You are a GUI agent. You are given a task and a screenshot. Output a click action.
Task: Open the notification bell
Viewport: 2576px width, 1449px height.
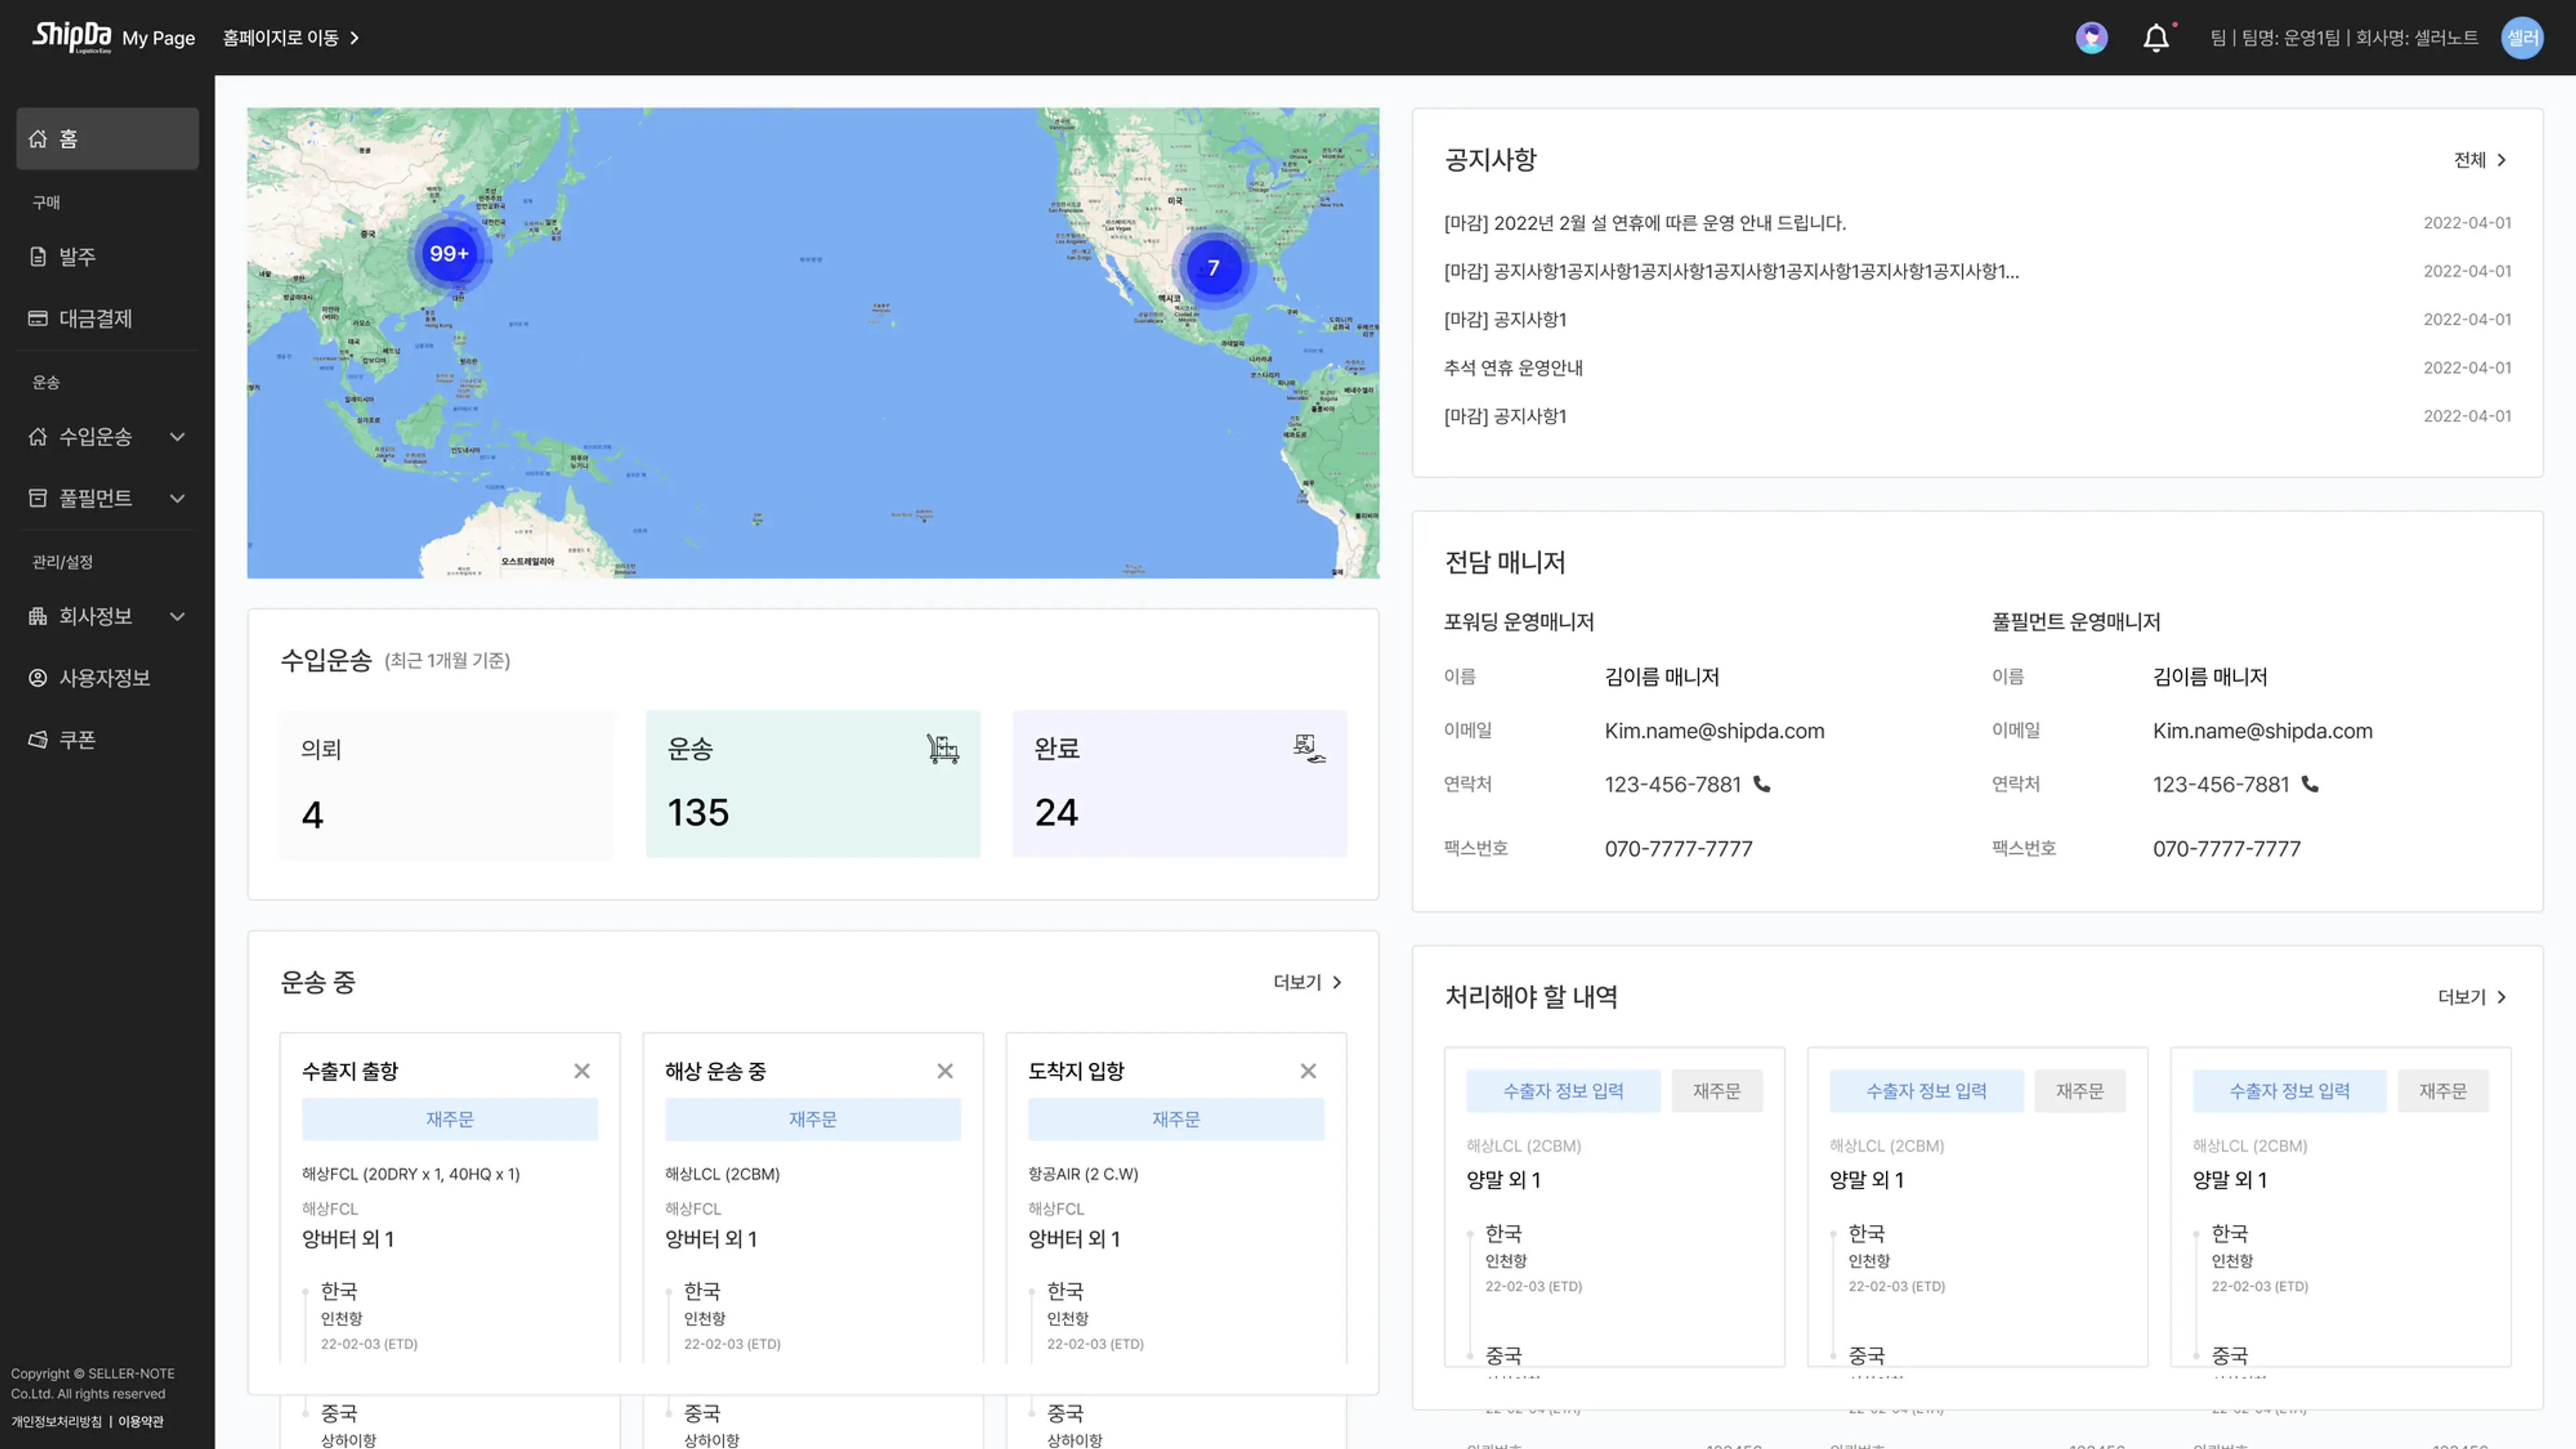(x=2156, y=38)
